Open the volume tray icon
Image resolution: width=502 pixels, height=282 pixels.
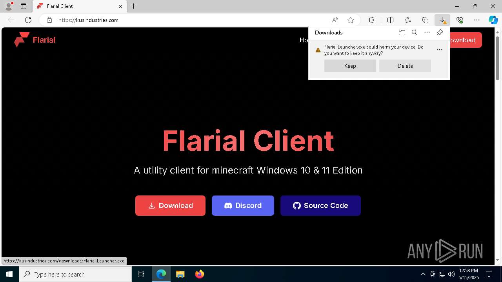click(451, 274)
